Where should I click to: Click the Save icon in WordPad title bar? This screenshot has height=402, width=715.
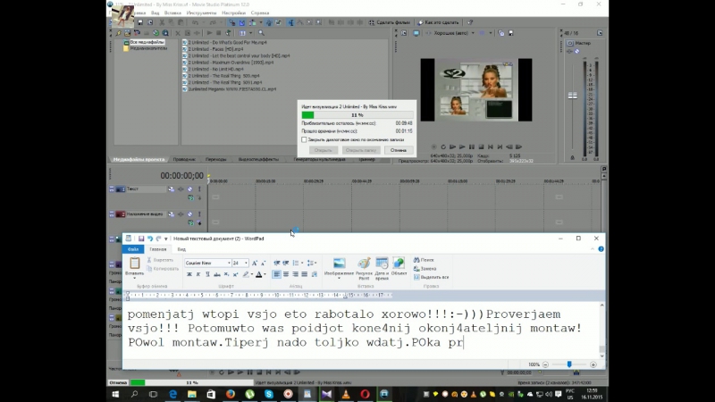coord(140,239)
